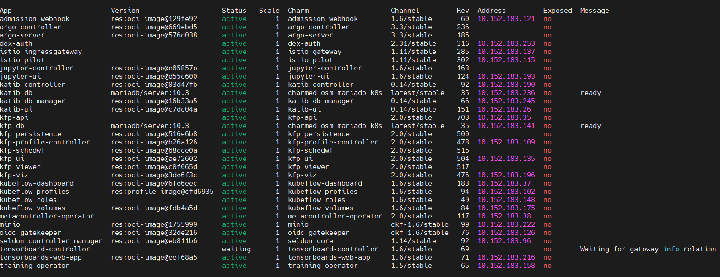Viewport: 720px width, 277px height.
Task: Select the tensorboard-controller app name
Action: (45, 249)
